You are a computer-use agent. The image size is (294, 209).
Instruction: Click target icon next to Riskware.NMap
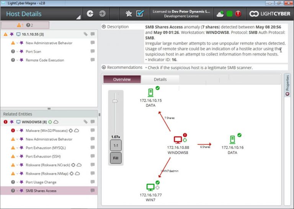coord(72,173)
